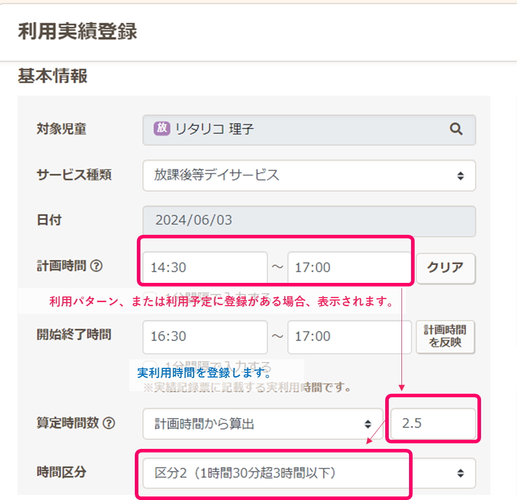
Task: Select the 開始終了時間 start field showing 16:30
Action: coord(205,337)
